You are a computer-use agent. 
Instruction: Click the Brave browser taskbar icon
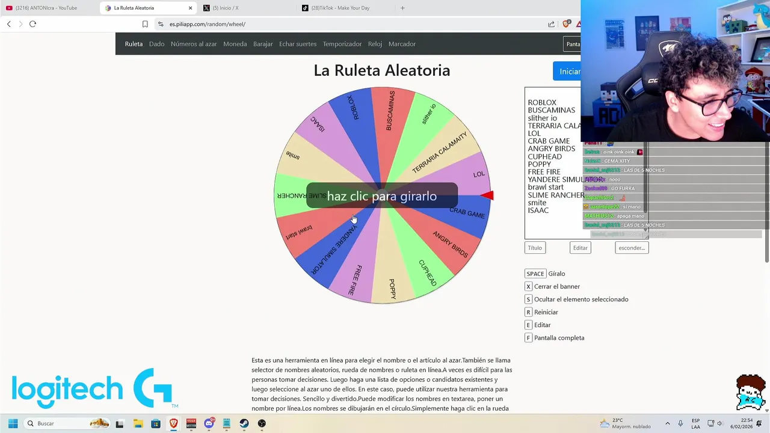point(173,423)
